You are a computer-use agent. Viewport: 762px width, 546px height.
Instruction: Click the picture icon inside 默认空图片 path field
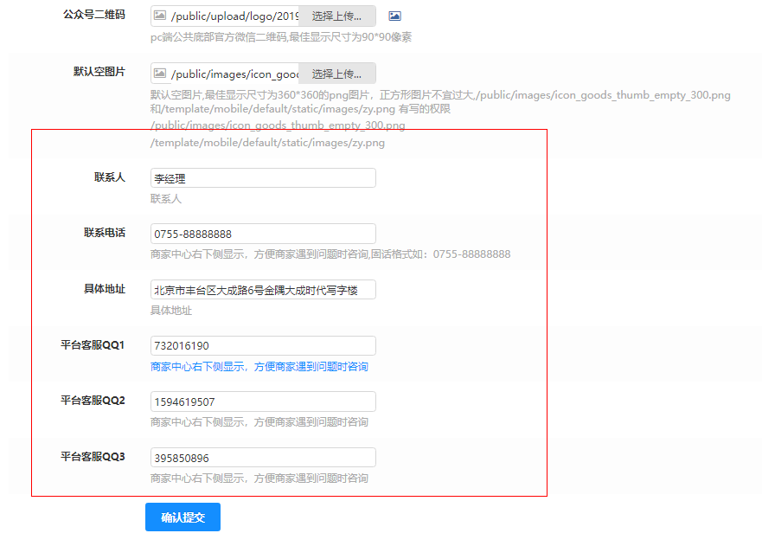pos(160,74)
